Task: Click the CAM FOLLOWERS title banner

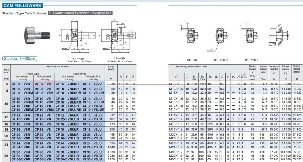Action: click(x=22, y=5)
